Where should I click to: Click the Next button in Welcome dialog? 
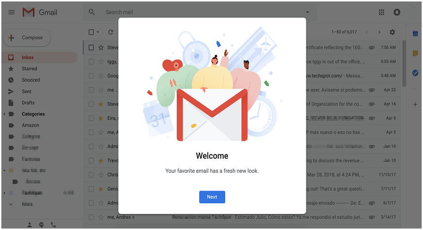pyautogui.click(x=212, y=197)
